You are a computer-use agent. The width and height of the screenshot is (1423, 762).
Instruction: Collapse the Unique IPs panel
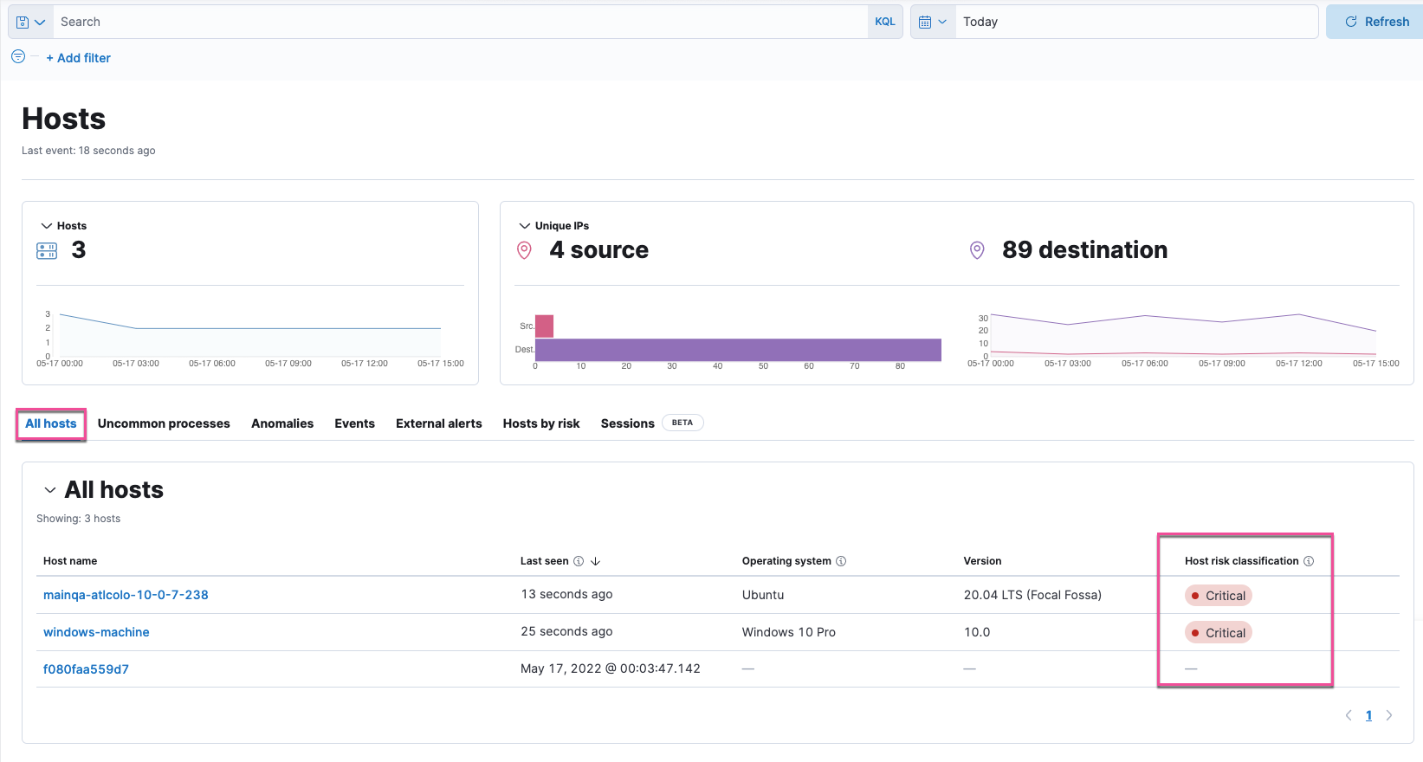tap(524, 226)
